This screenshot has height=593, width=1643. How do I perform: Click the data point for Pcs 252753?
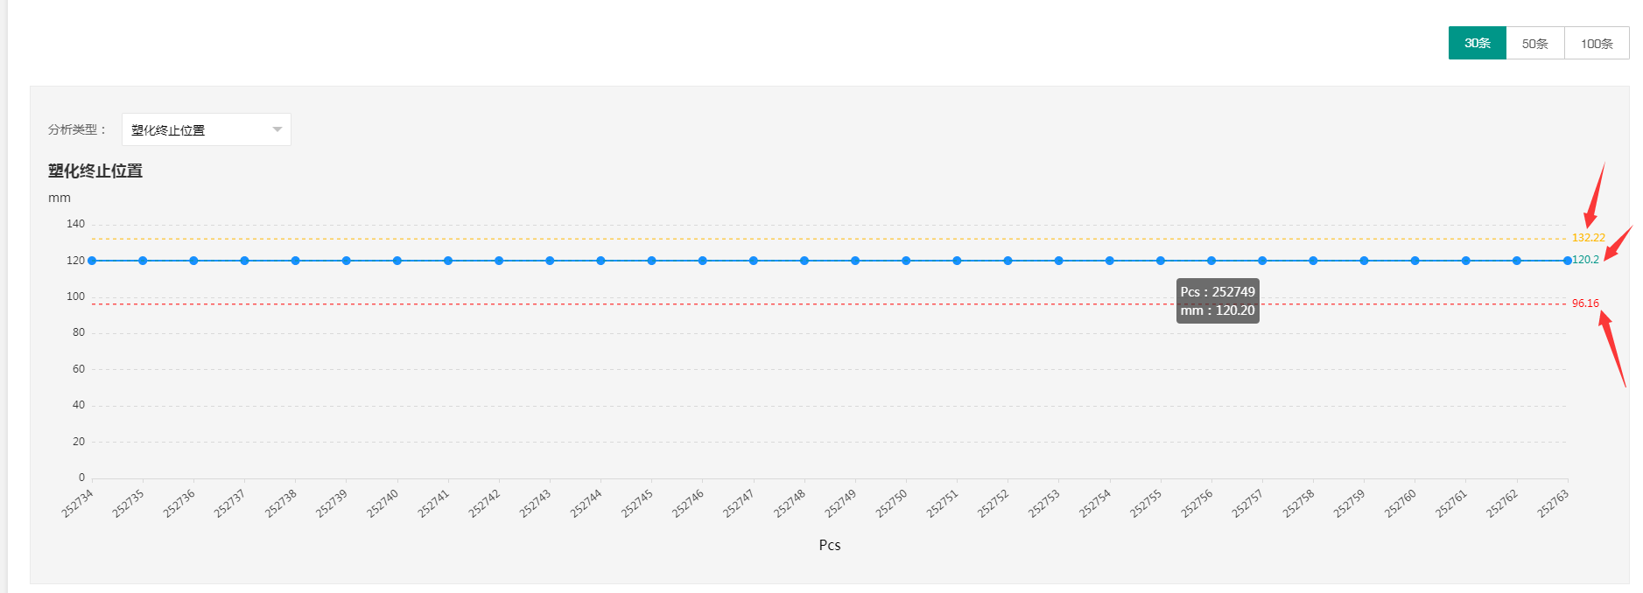(1058, 261)
